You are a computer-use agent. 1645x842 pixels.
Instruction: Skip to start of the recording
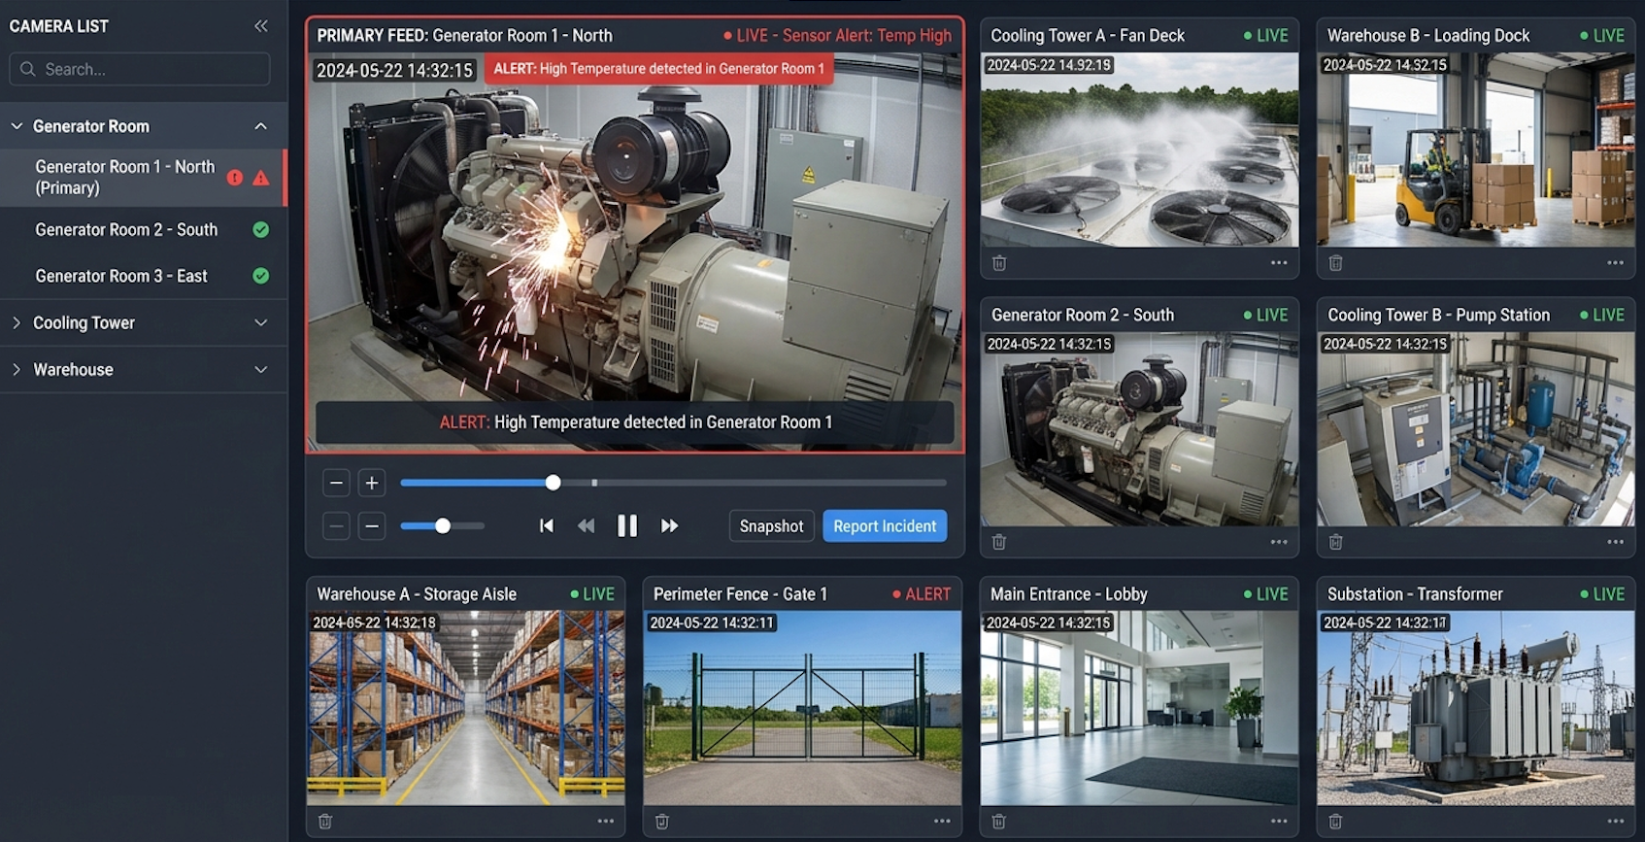coord(547,525)
